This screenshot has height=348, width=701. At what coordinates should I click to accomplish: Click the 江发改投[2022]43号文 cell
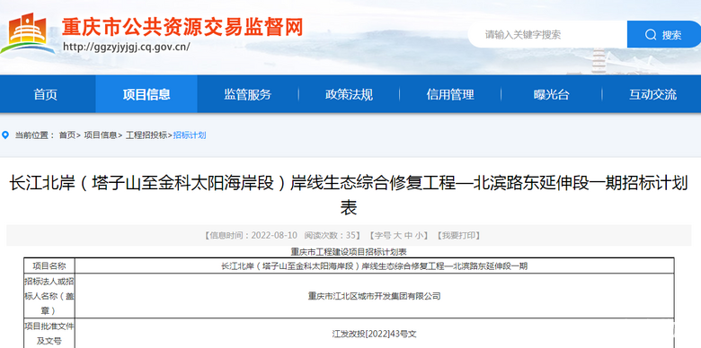coord(375,334)
